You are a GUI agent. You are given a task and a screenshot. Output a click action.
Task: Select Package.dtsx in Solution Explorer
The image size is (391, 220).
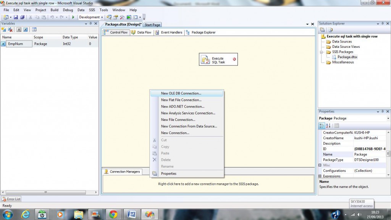(x=347, y=57)
